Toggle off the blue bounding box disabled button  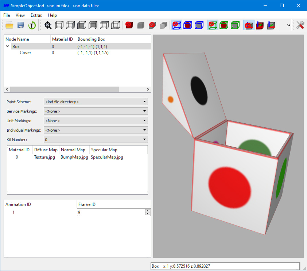176,25
